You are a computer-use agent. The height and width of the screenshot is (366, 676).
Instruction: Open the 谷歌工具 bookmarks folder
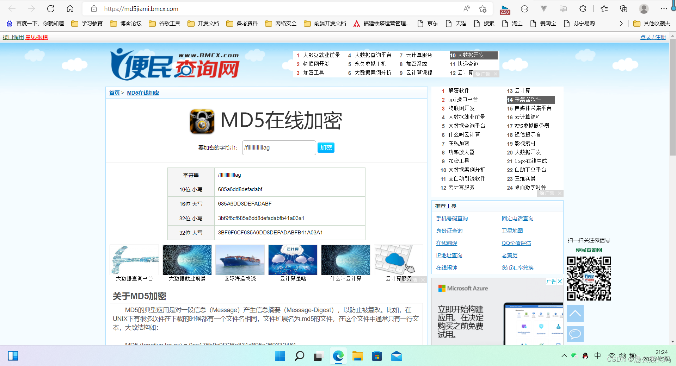(165, 24)
